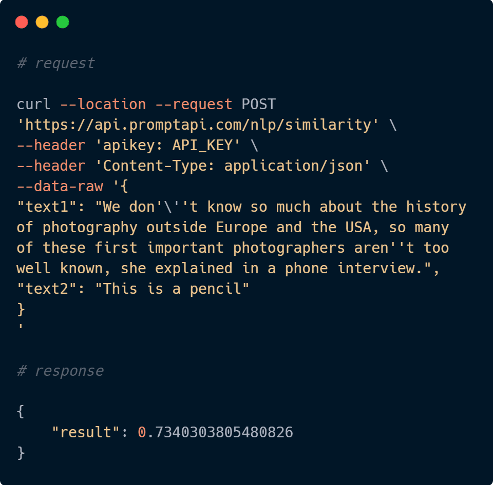Click the --data-raw flag
Screen dimensions: 493x485
point(60,186)
